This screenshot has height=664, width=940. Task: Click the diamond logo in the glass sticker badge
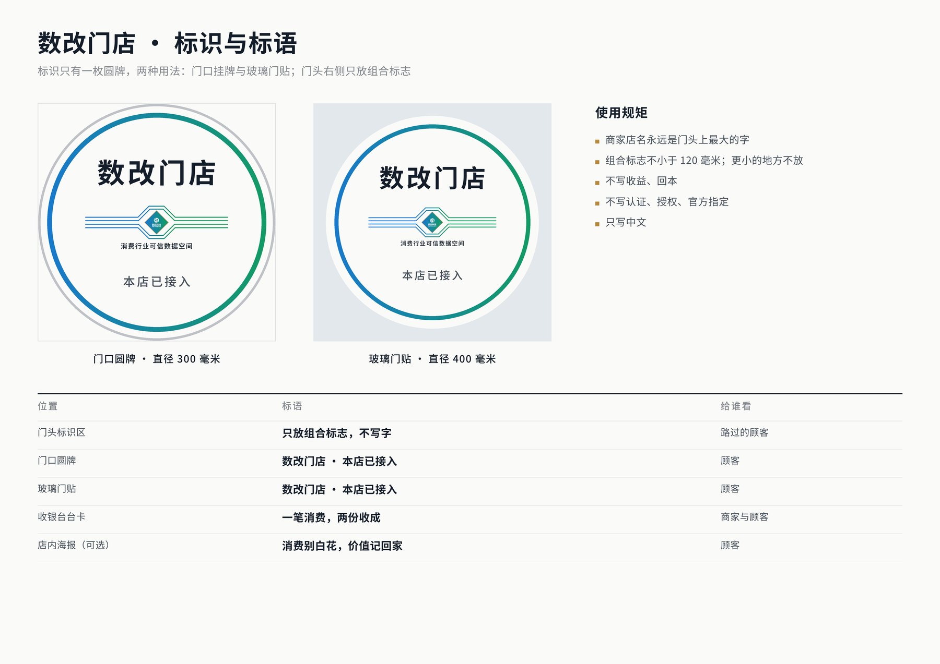[432, 222]
